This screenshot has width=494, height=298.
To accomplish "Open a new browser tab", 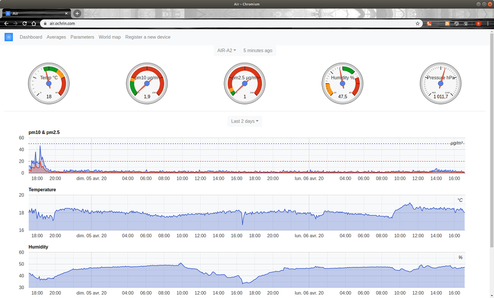I will pos(77,13).
